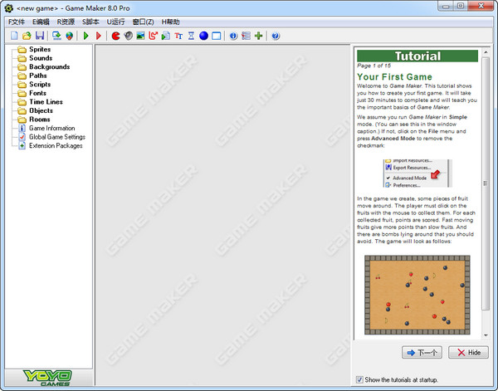The width and height of the screenshot is (498, 391).
Task: Go to the next tutorial page with 下一个
Action: click(422, 352)
